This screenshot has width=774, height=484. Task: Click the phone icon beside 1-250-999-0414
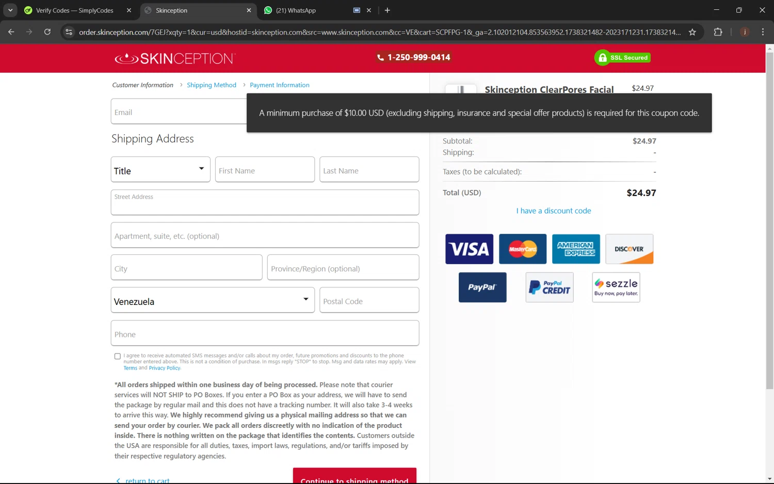click(x=380, y=58)
